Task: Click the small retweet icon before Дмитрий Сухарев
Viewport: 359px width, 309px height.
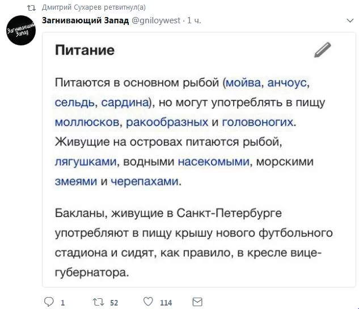Action: coord(31,9)
